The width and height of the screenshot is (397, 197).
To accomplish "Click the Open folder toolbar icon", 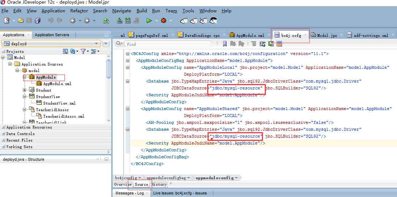I will click(21, 21).
